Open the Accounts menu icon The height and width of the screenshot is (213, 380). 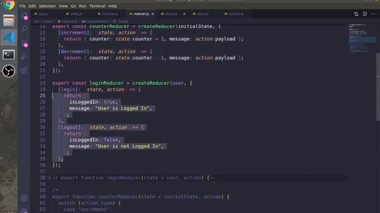point(24,198)
